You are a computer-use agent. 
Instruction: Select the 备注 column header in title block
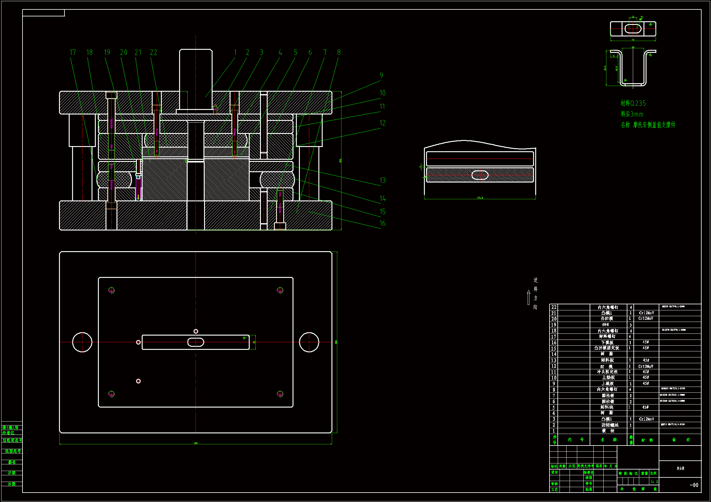point(681,440)
